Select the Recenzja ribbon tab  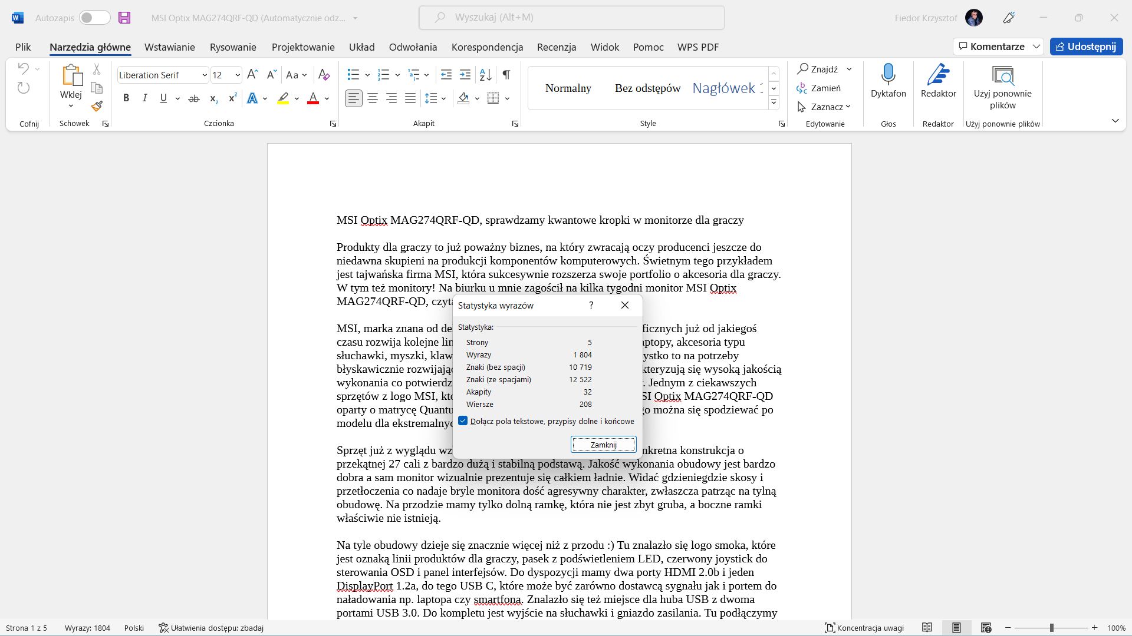[x=557, y=47]
